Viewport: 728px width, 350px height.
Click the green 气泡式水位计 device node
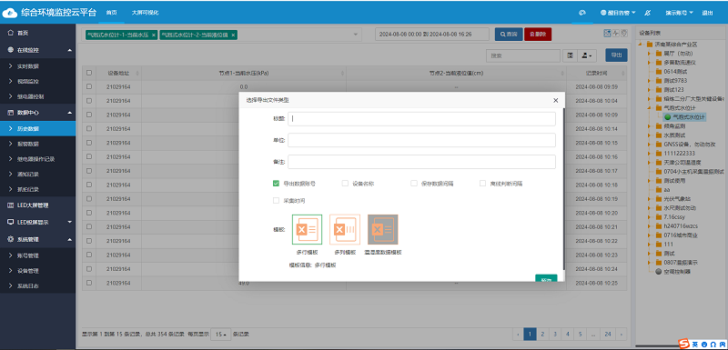click(x=685, y=117)
